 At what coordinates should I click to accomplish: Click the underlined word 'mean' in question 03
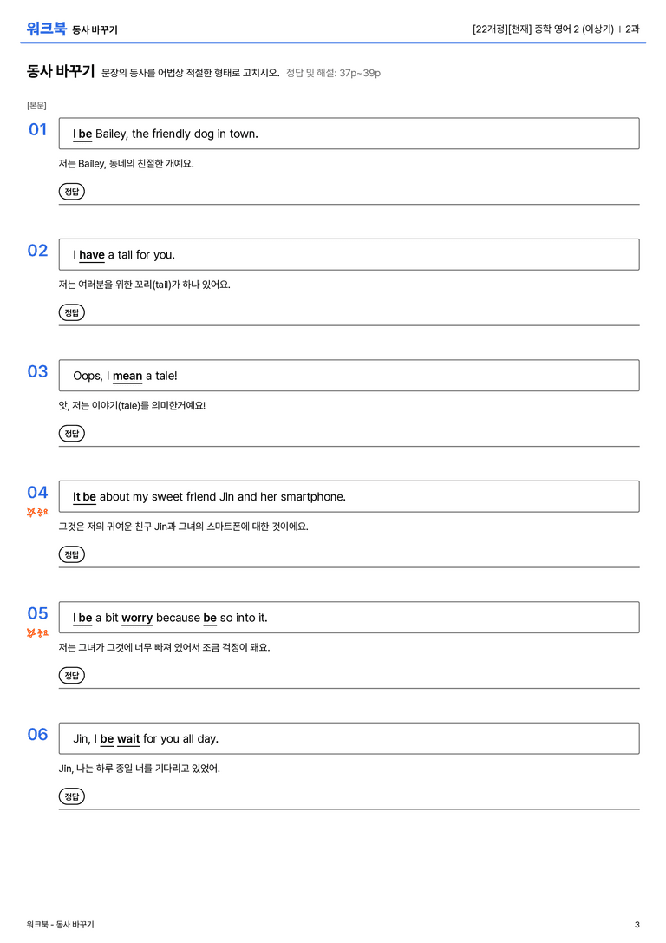tap(127, 376)
